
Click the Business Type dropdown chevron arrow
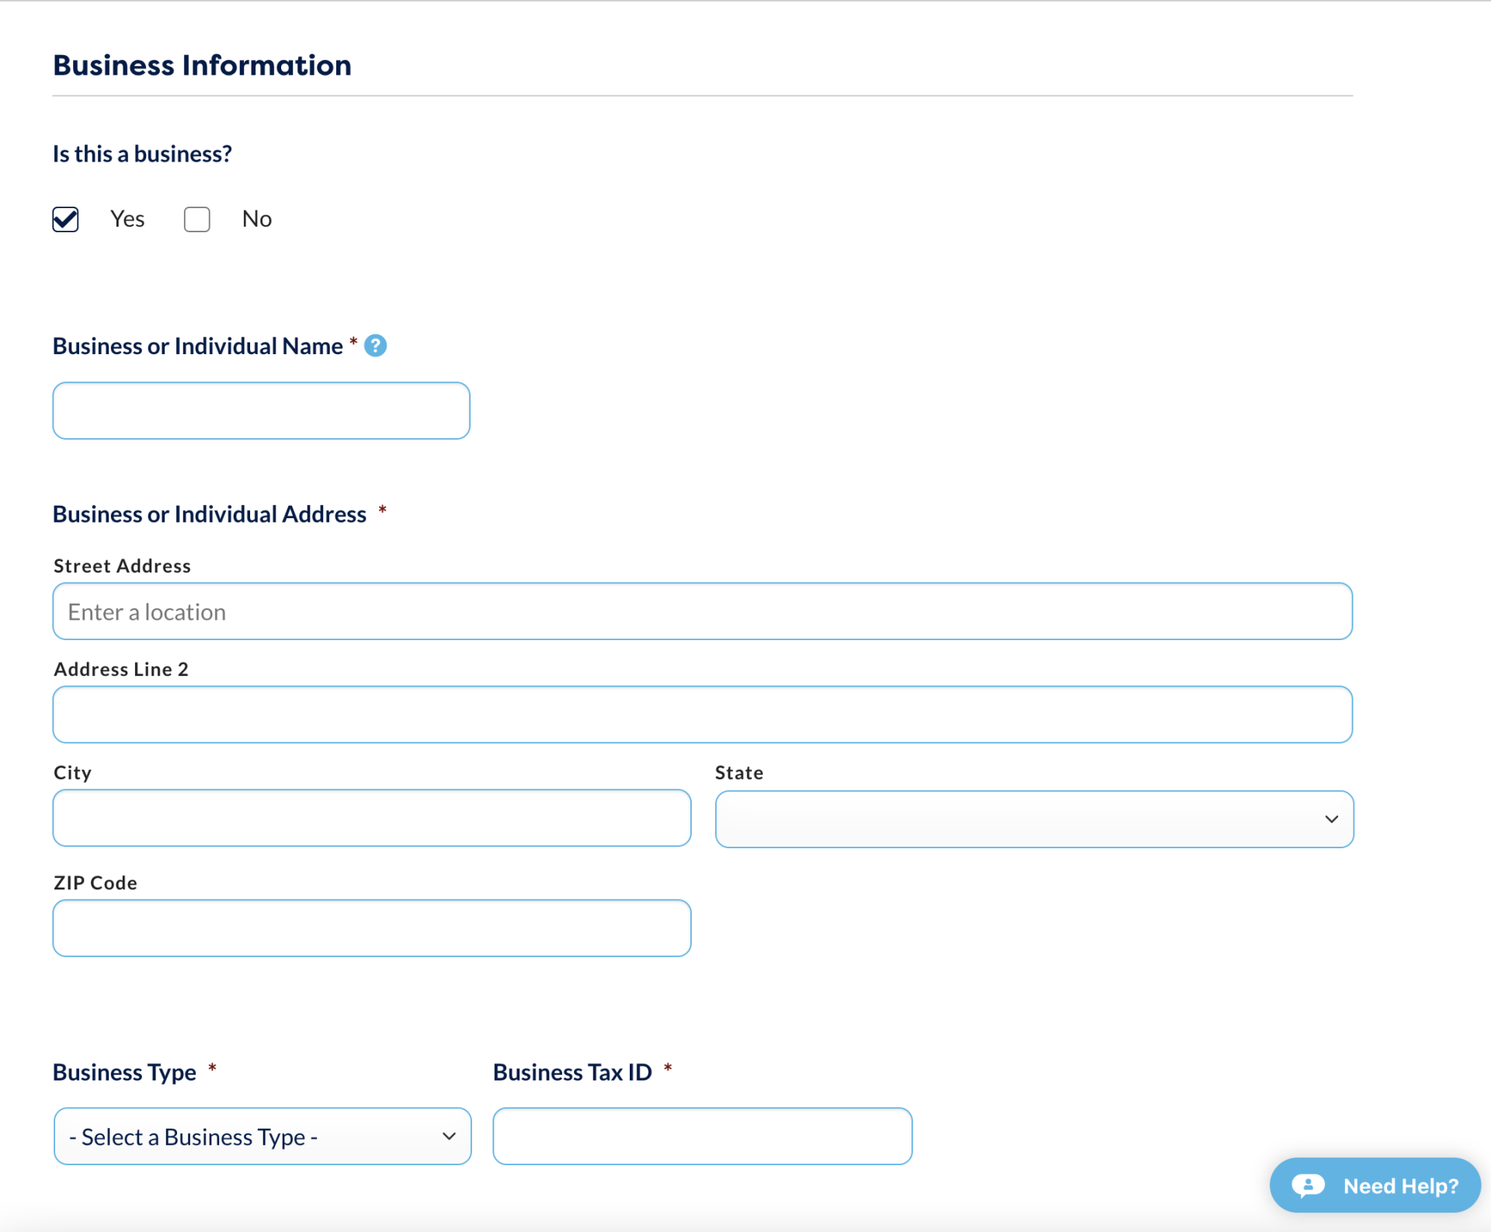tap(449, 1136)
